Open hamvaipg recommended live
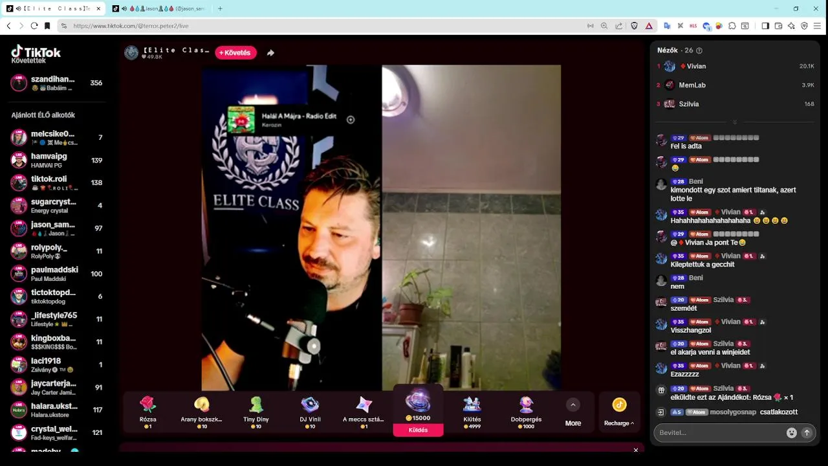Viewport: 828px width, 466px height. [57, 161]
